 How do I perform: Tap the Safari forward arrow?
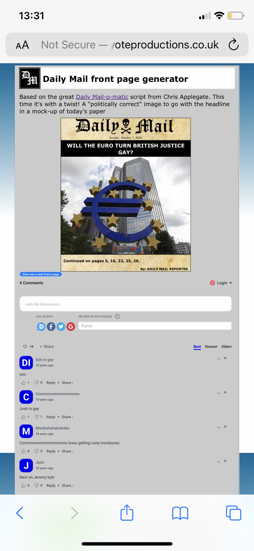click(x=74, y=513)
